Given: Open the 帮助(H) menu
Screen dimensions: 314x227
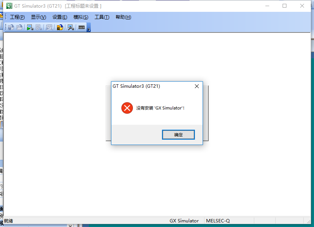Looking at the screenshot, I should tap(123, 17).
